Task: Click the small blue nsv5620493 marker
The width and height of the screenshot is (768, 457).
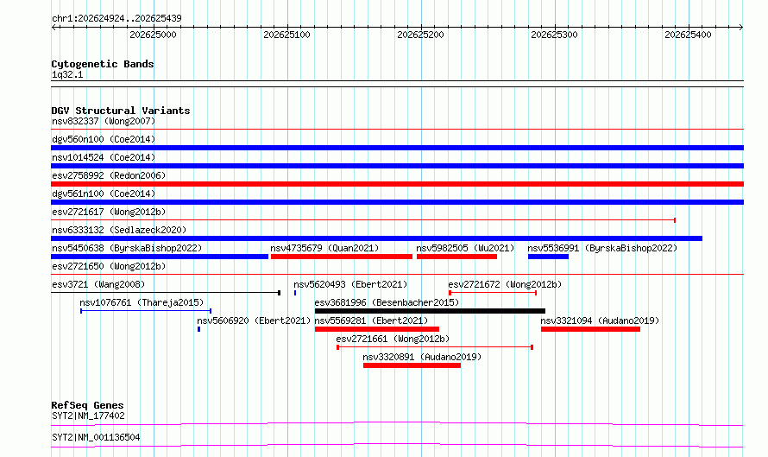Action: [295, 293]
